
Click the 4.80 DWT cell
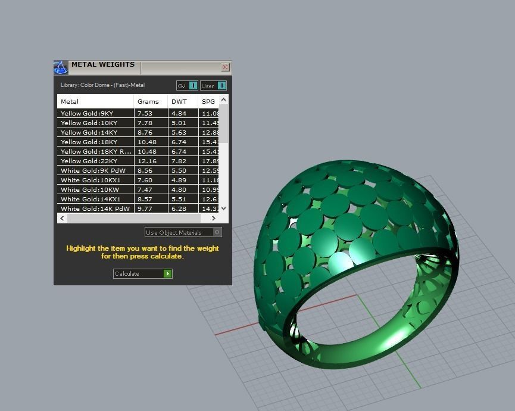183,189
